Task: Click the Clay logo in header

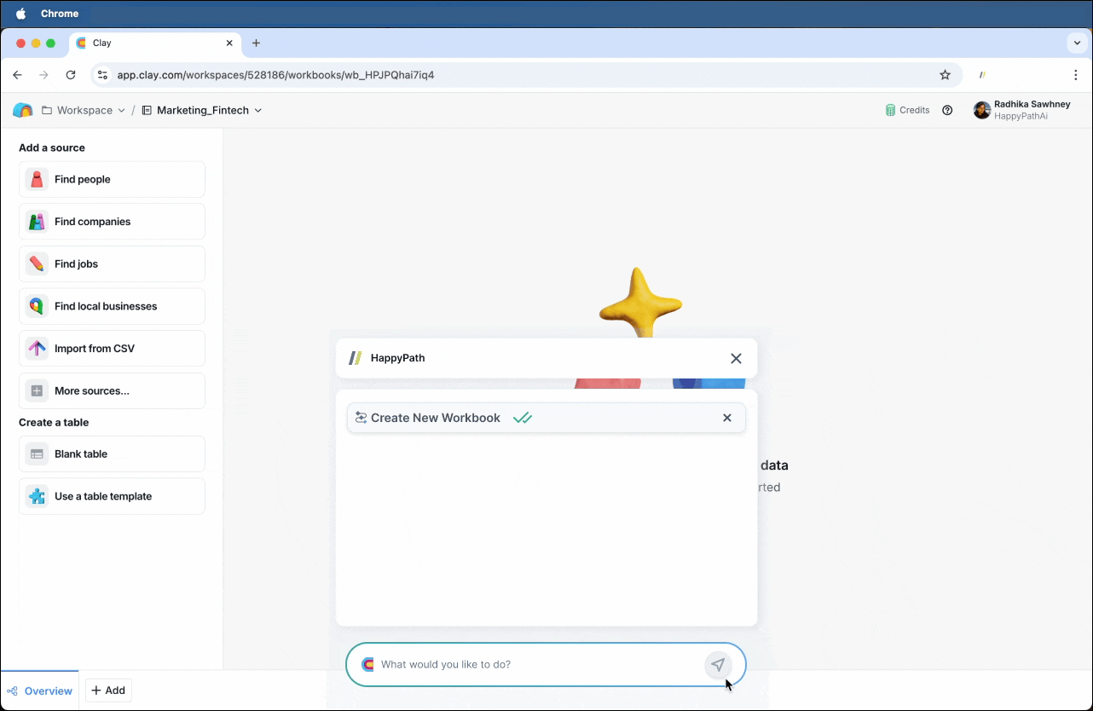Action: [23, 110]
